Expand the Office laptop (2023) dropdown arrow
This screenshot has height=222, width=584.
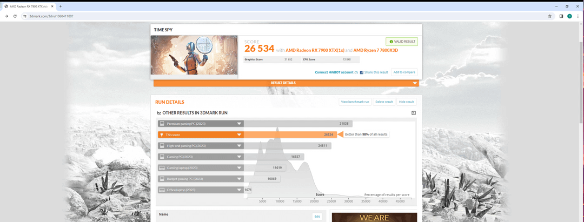(239, 190)
